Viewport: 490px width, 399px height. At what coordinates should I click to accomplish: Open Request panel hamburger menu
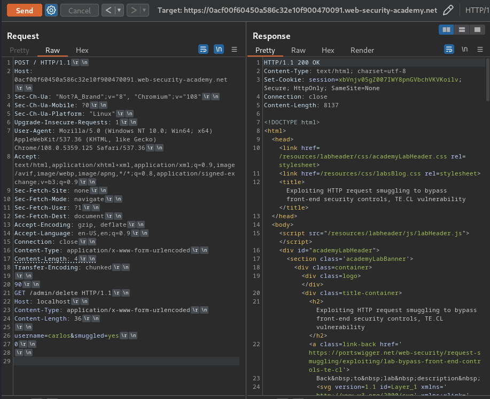235,49
